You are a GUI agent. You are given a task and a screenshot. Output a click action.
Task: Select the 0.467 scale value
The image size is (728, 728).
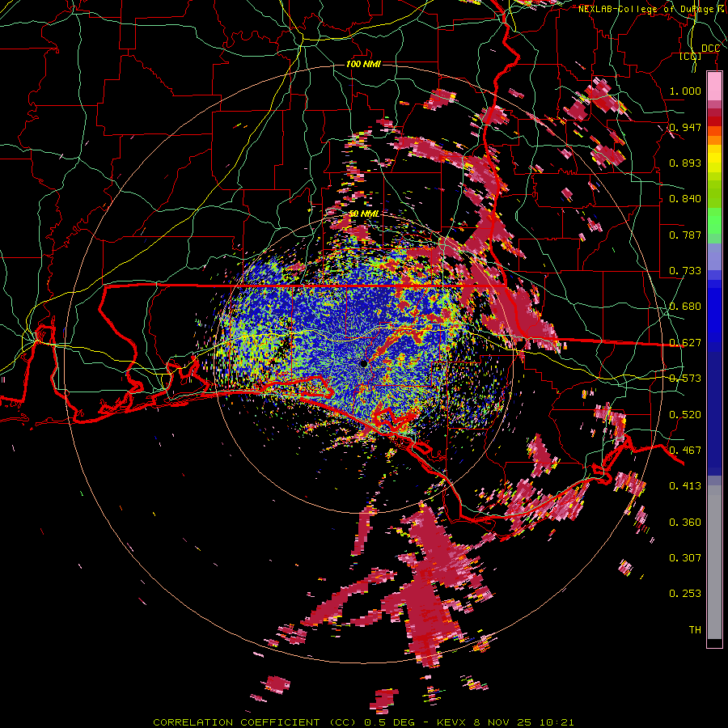click(685, 451)
